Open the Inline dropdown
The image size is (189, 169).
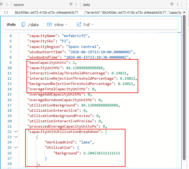(x=66, y=25)
